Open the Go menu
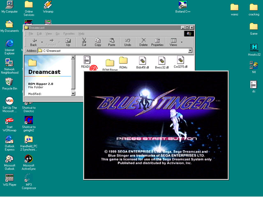263x197 pixels. (x=58, y=34)
